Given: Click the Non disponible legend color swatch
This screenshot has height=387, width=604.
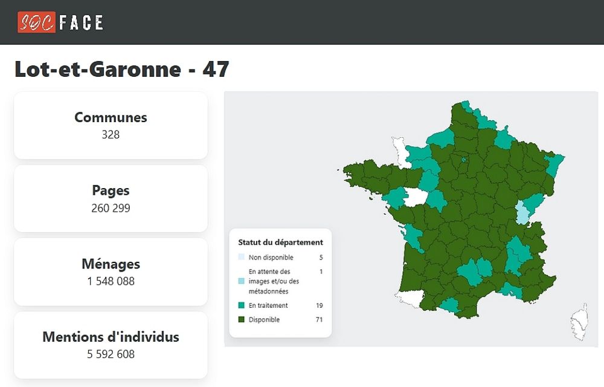Looking at the screenshot, I should pyautogui.click(x=242, y=258).
